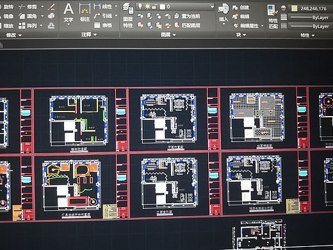The height and width of the screenshot is (250, 333).
Task: Click the layer Off icon
Action: 140,16
